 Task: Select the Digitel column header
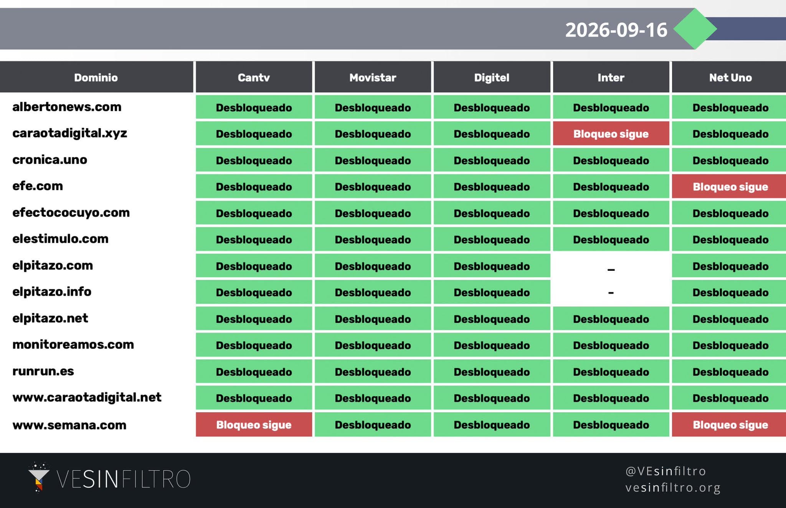point(492,77)
